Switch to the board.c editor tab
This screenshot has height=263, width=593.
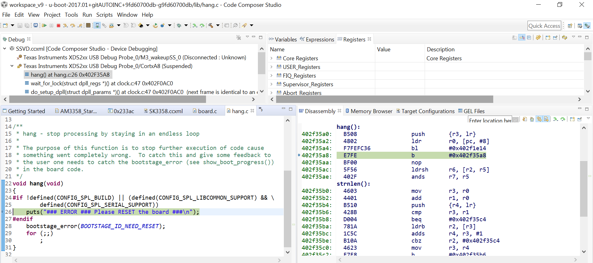point(205,111)
